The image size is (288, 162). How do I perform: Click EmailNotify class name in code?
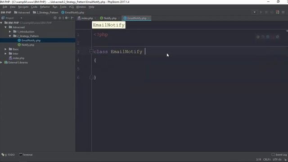tap(126, 52)
